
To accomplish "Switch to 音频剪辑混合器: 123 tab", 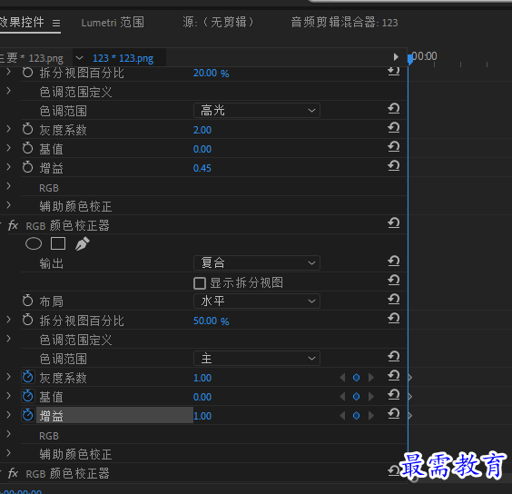I will pyautogui.click(x=344, y=23).
